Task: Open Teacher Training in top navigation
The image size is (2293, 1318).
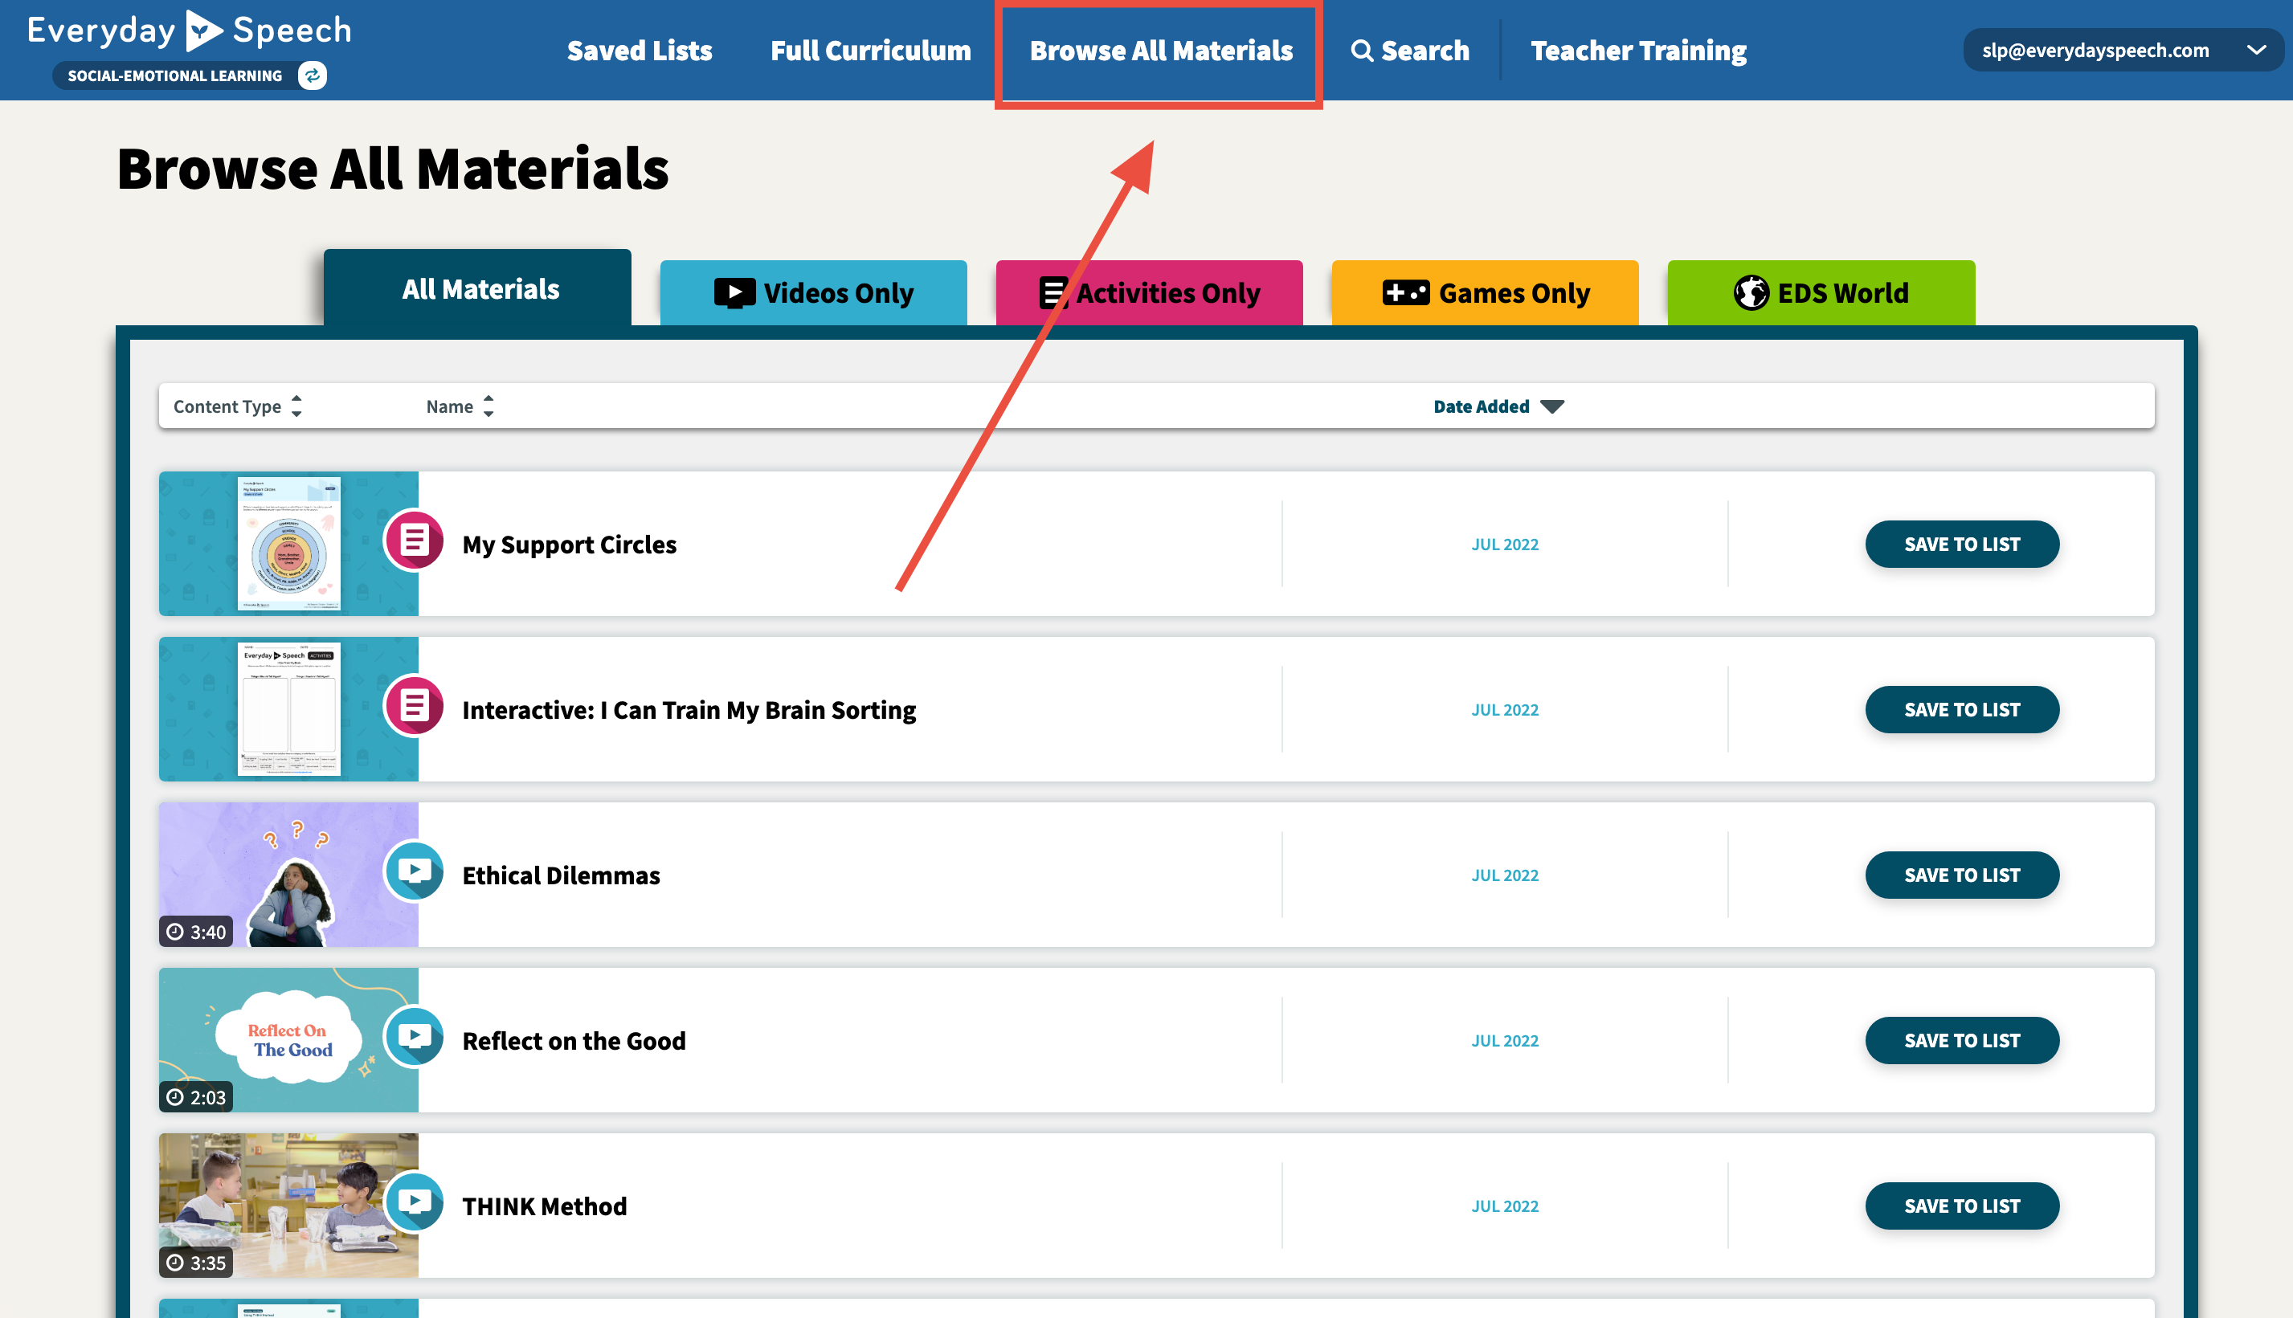Action: (x=1638, y=51)
